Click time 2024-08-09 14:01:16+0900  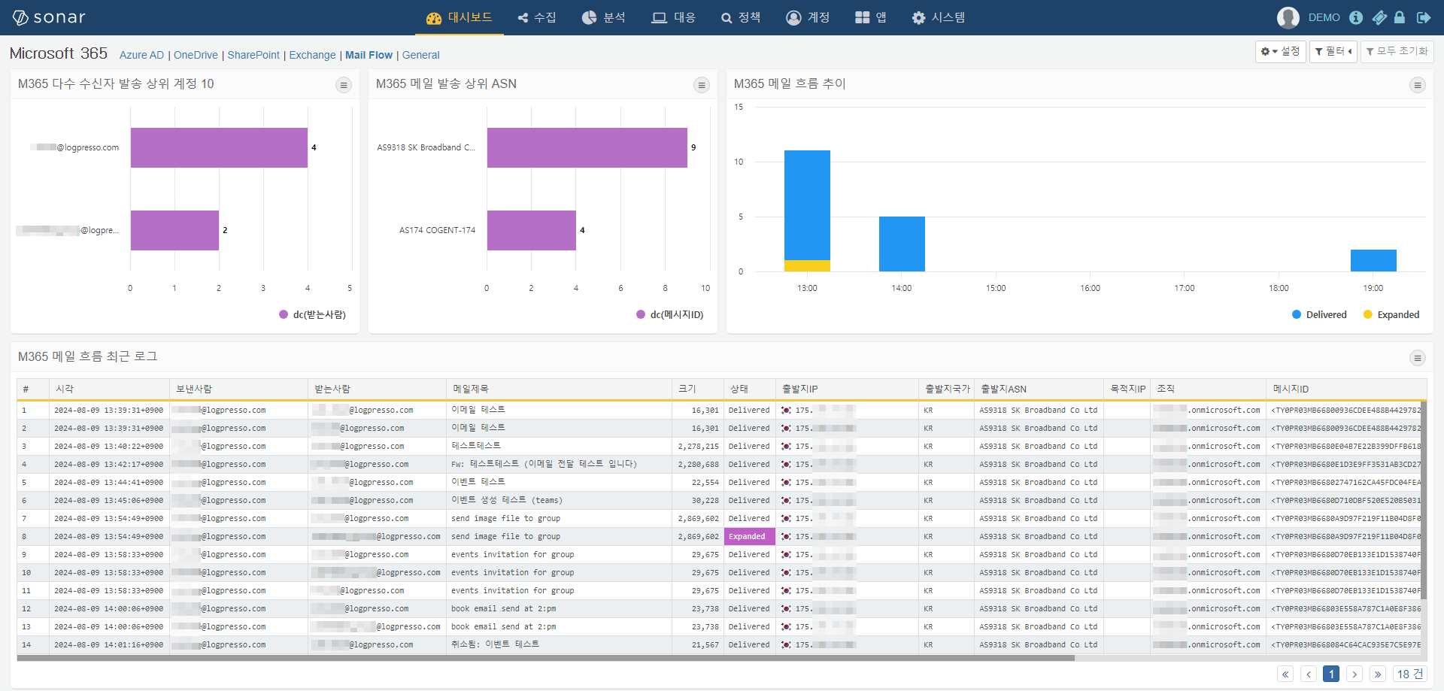coord(108,644)
